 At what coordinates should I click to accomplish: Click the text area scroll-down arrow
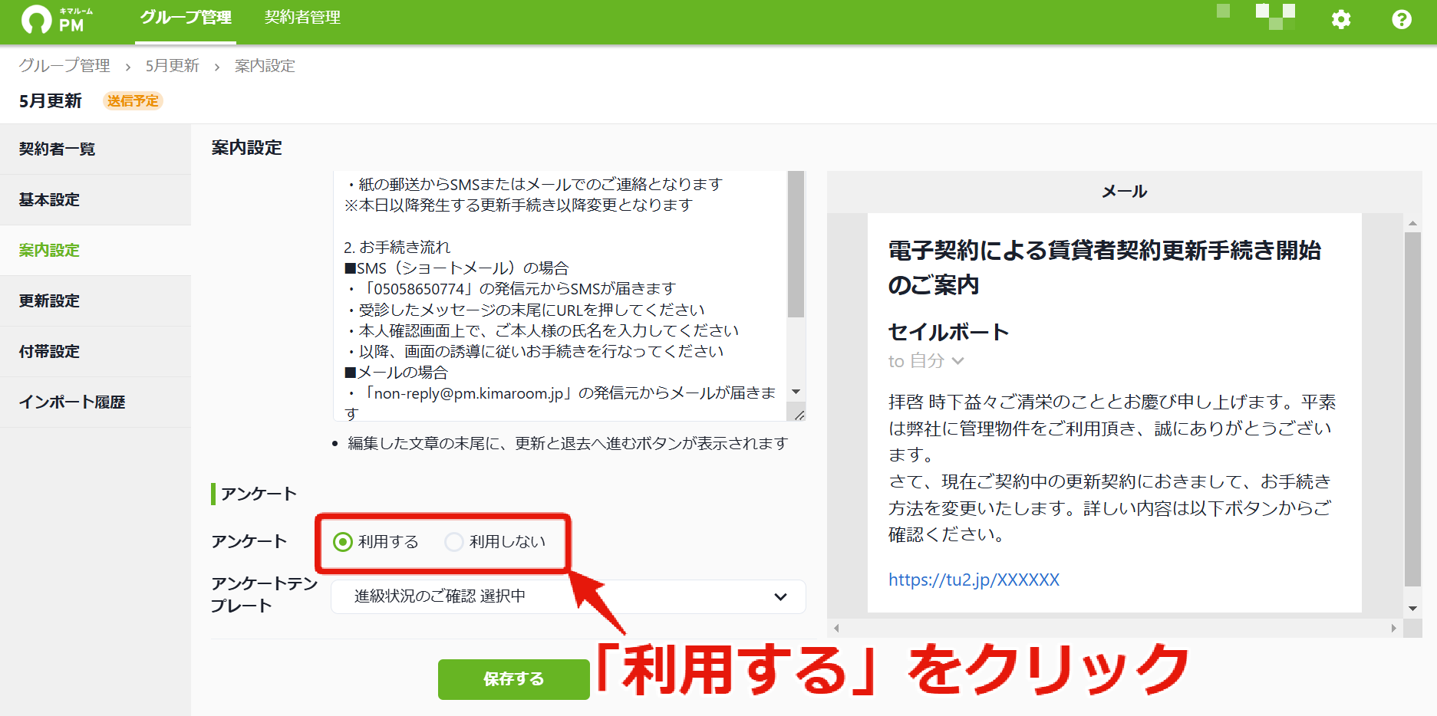[796, 392]
